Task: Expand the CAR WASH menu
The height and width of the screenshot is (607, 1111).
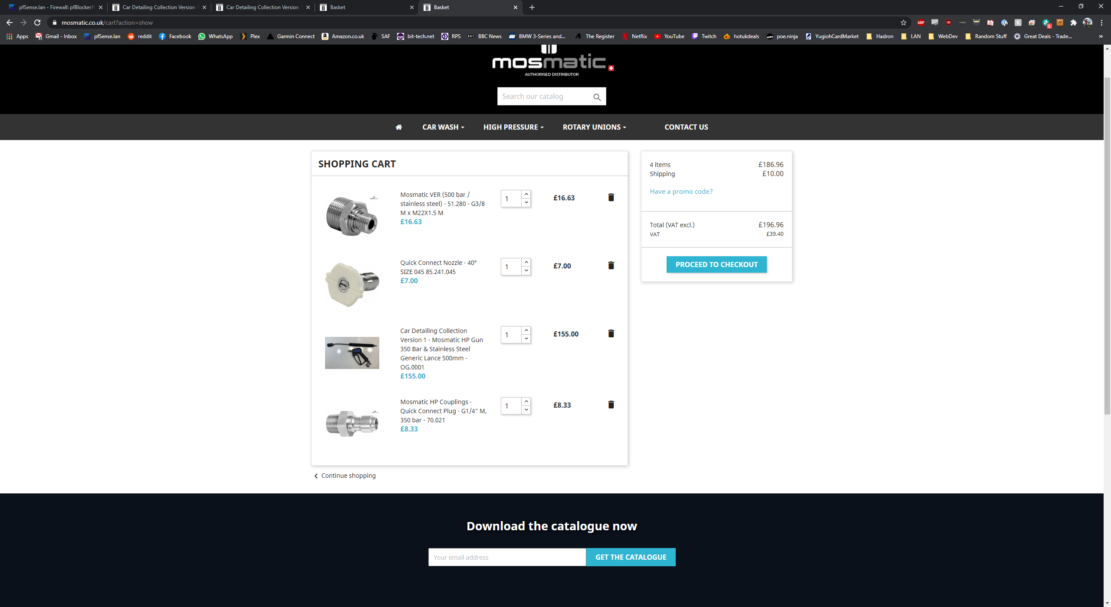Action: click(x=443, y=127)
